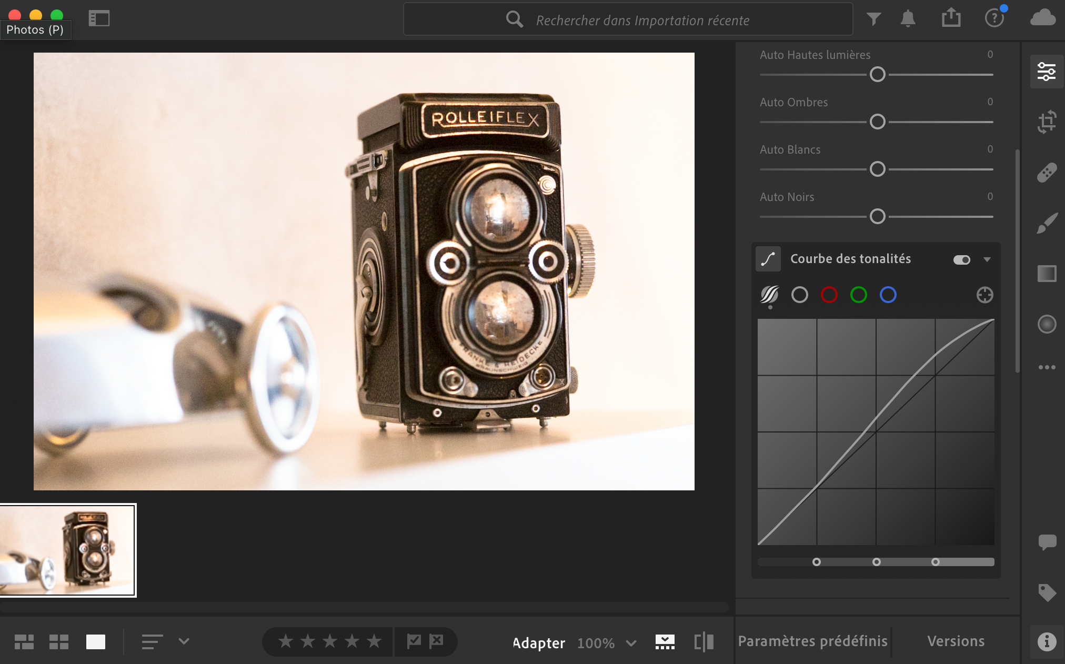The width and height of the screenshot is (1065, 664).
Task: Click the Auto Noirs slider handle
Action: click(x=878, y=216)
